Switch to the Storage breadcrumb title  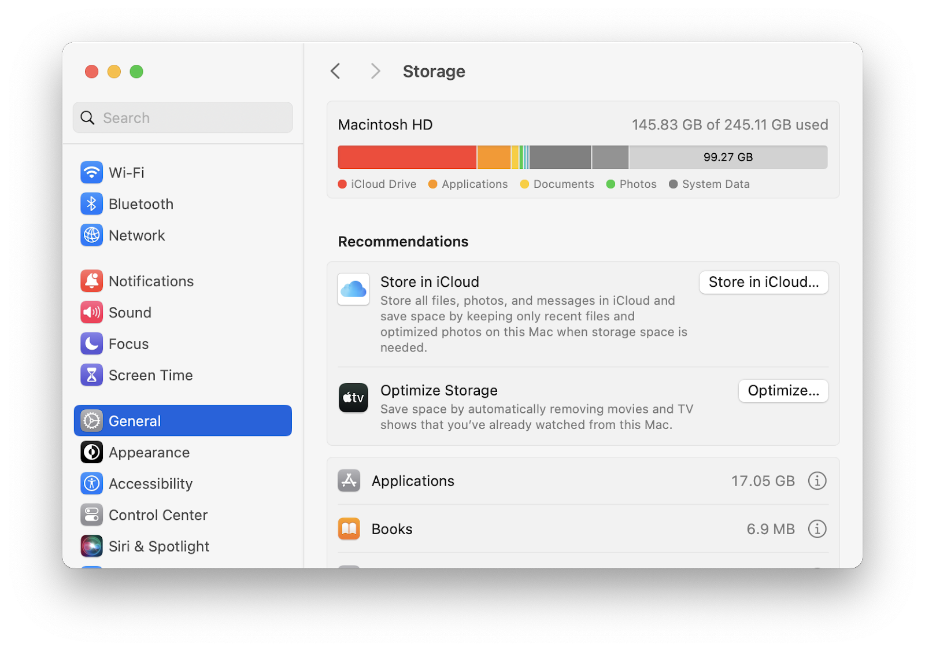[x=434, y=71]
